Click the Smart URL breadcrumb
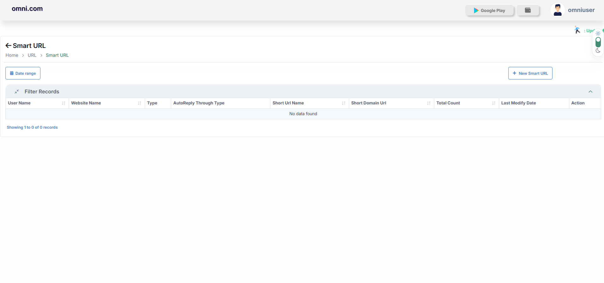The height and width of the screenshot is (283, 604). (57, 55)
